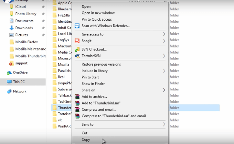Viewport: 234px width, 144px height.
Task: Click the OneDrive cloud icon
Action: coord(9,73)
